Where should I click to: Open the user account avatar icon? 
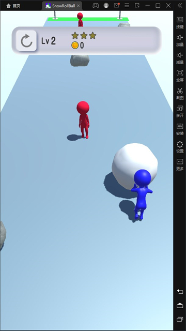coord(106,6)
